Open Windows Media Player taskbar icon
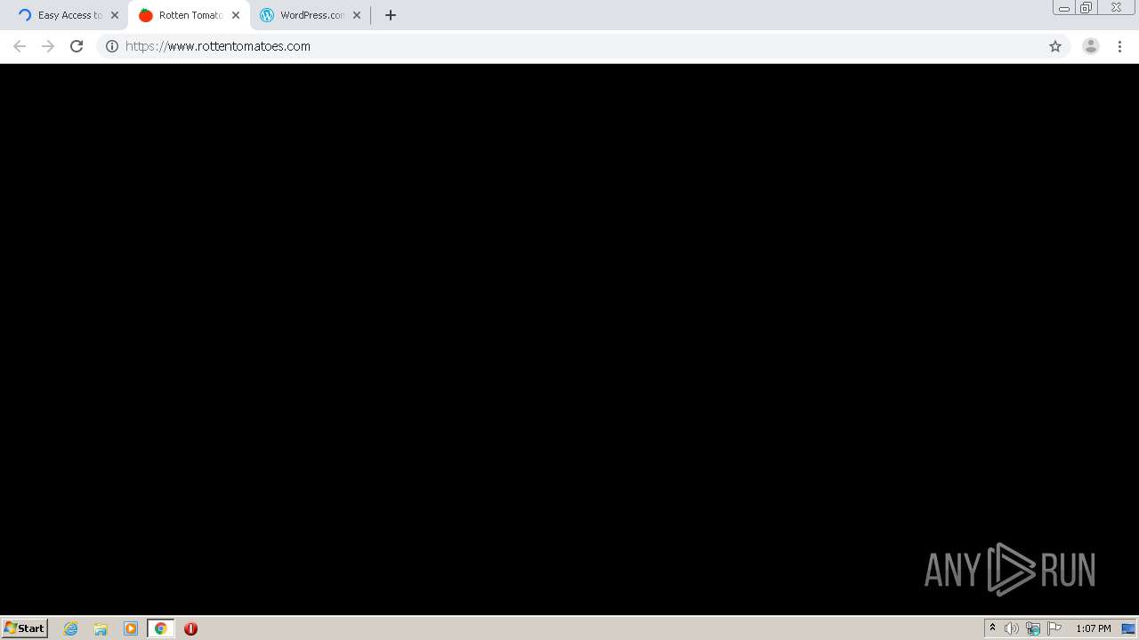This screenshot has height=640, width=1139. 131,628
